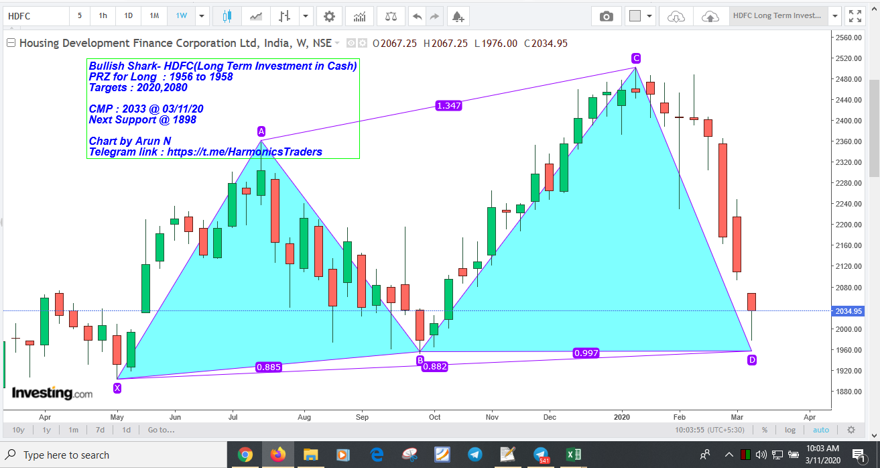Open the taskbar clock showing 10:03 AM
Viewport: 880px width, 468px height.
(x=822, y=455)
